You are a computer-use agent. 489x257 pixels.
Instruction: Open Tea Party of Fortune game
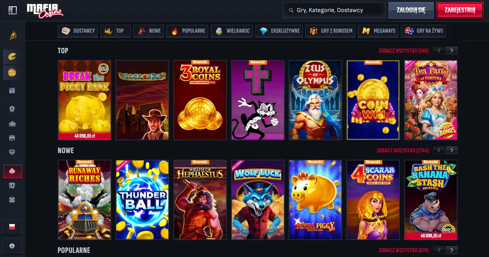coord(431,100)
